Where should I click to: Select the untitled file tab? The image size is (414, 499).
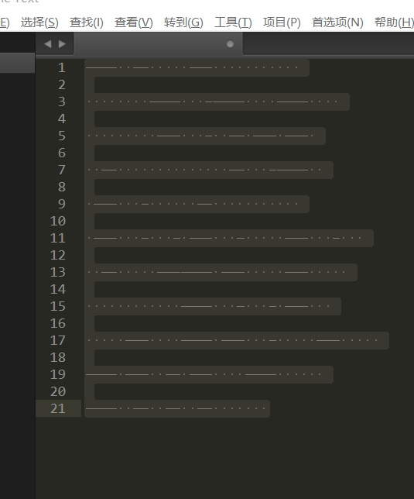click(158, 44)
